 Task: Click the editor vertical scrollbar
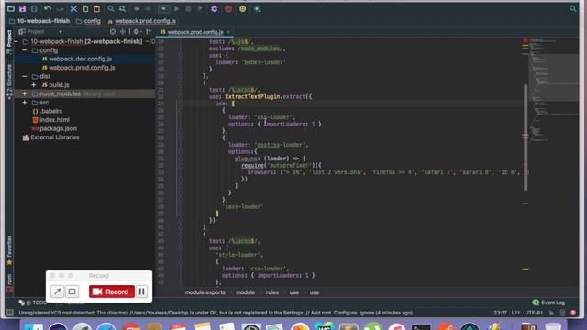pos(526,137)
